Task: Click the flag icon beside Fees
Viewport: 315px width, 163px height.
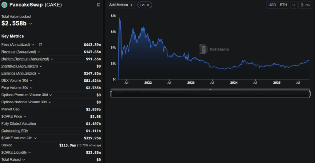Action: [x=40, y=45]
